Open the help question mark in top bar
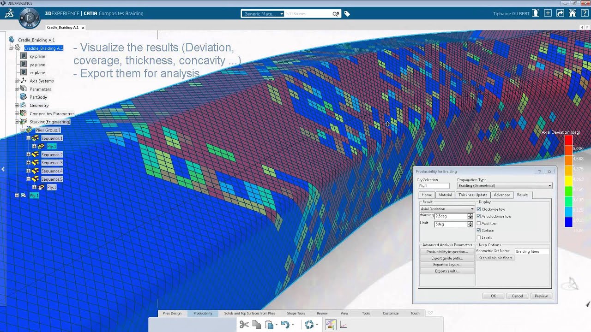This screenshot has width=591, height=332. pyautogui.click(x=585, y=13)
